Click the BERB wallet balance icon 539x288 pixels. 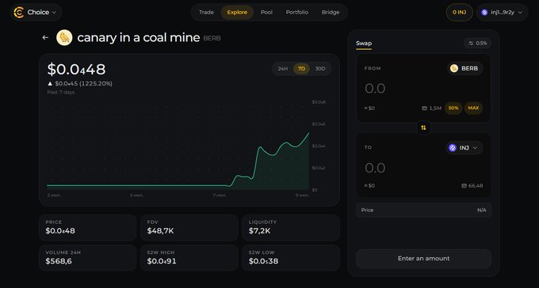click(424, 108)
